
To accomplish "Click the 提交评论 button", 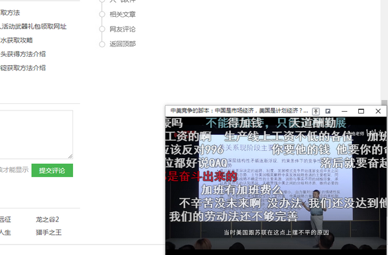I will tap(52, 170).
